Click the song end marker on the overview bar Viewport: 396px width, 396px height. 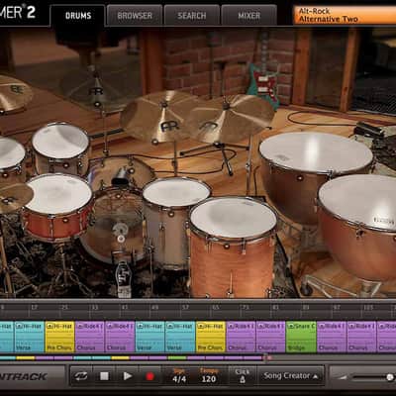click(x=267, y=357)
